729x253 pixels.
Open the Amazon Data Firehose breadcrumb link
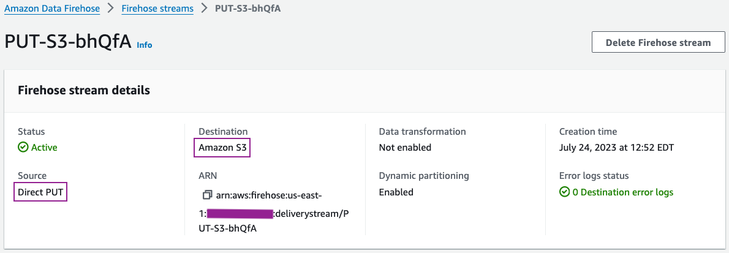pos(52,9)
